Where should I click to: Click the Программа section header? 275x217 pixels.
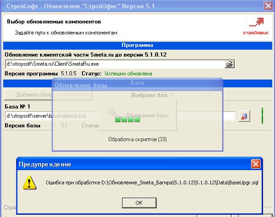137,45
